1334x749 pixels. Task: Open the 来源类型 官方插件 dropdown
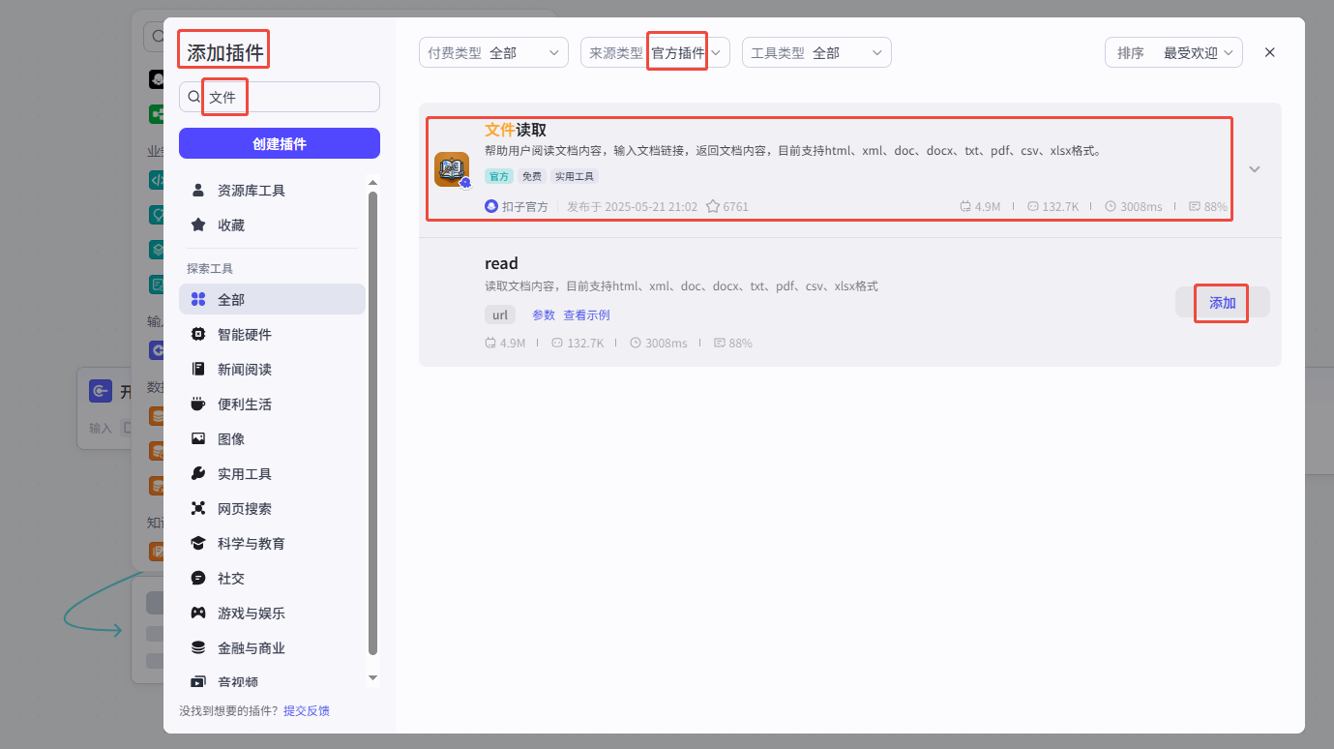tap(654, 53)
